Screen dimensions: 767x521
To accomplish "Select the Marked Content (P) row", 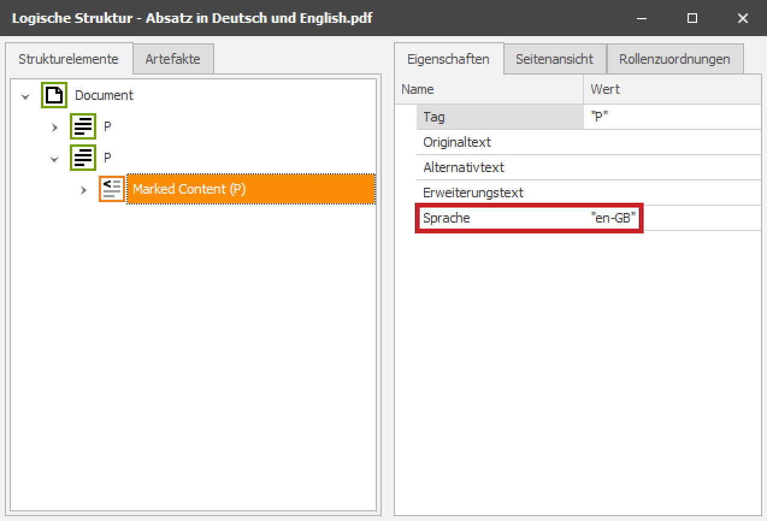I will (x=251, y=189).
